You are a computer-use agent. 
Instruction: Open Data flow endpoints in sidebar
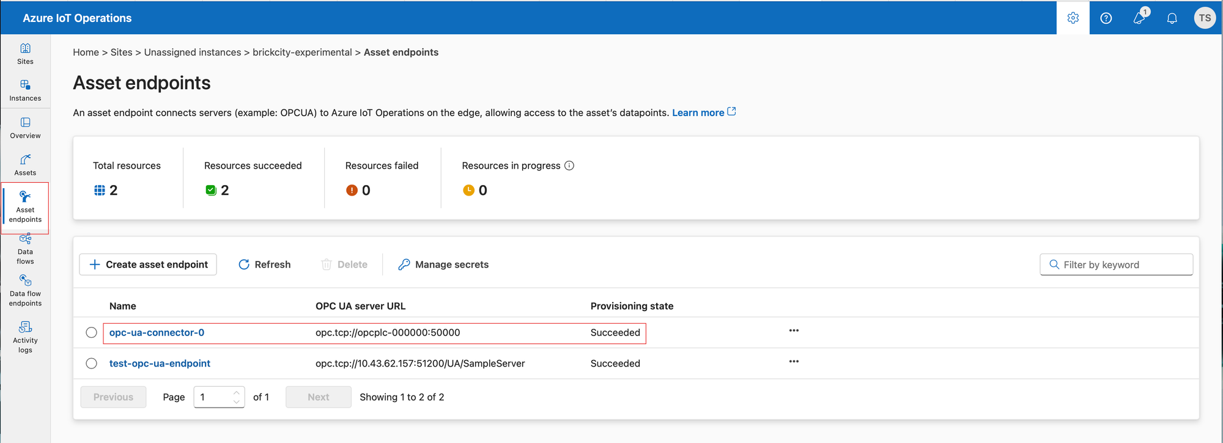click(x=25, y=290)
